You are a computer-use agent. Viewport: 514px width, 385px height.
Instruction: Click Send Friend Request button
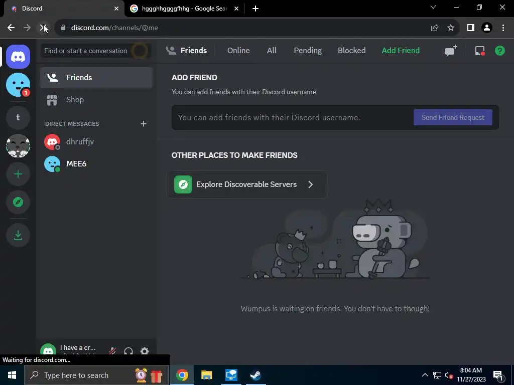point(453,117)
